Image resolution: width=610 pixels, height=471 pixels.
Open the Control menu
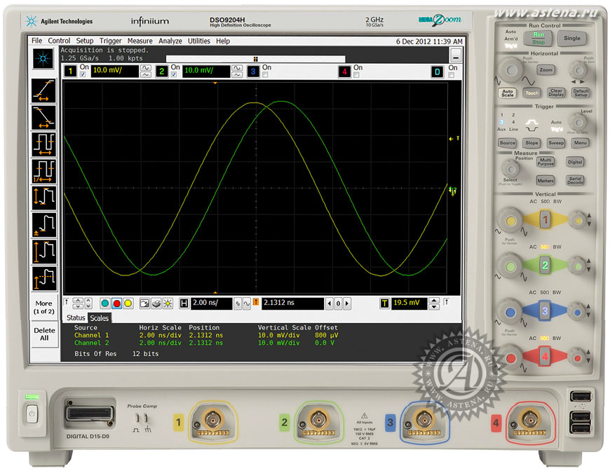tap(59, 41)
